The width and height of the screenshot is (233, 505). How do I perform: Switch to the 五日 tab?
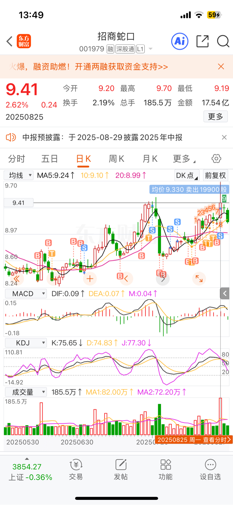50,159
